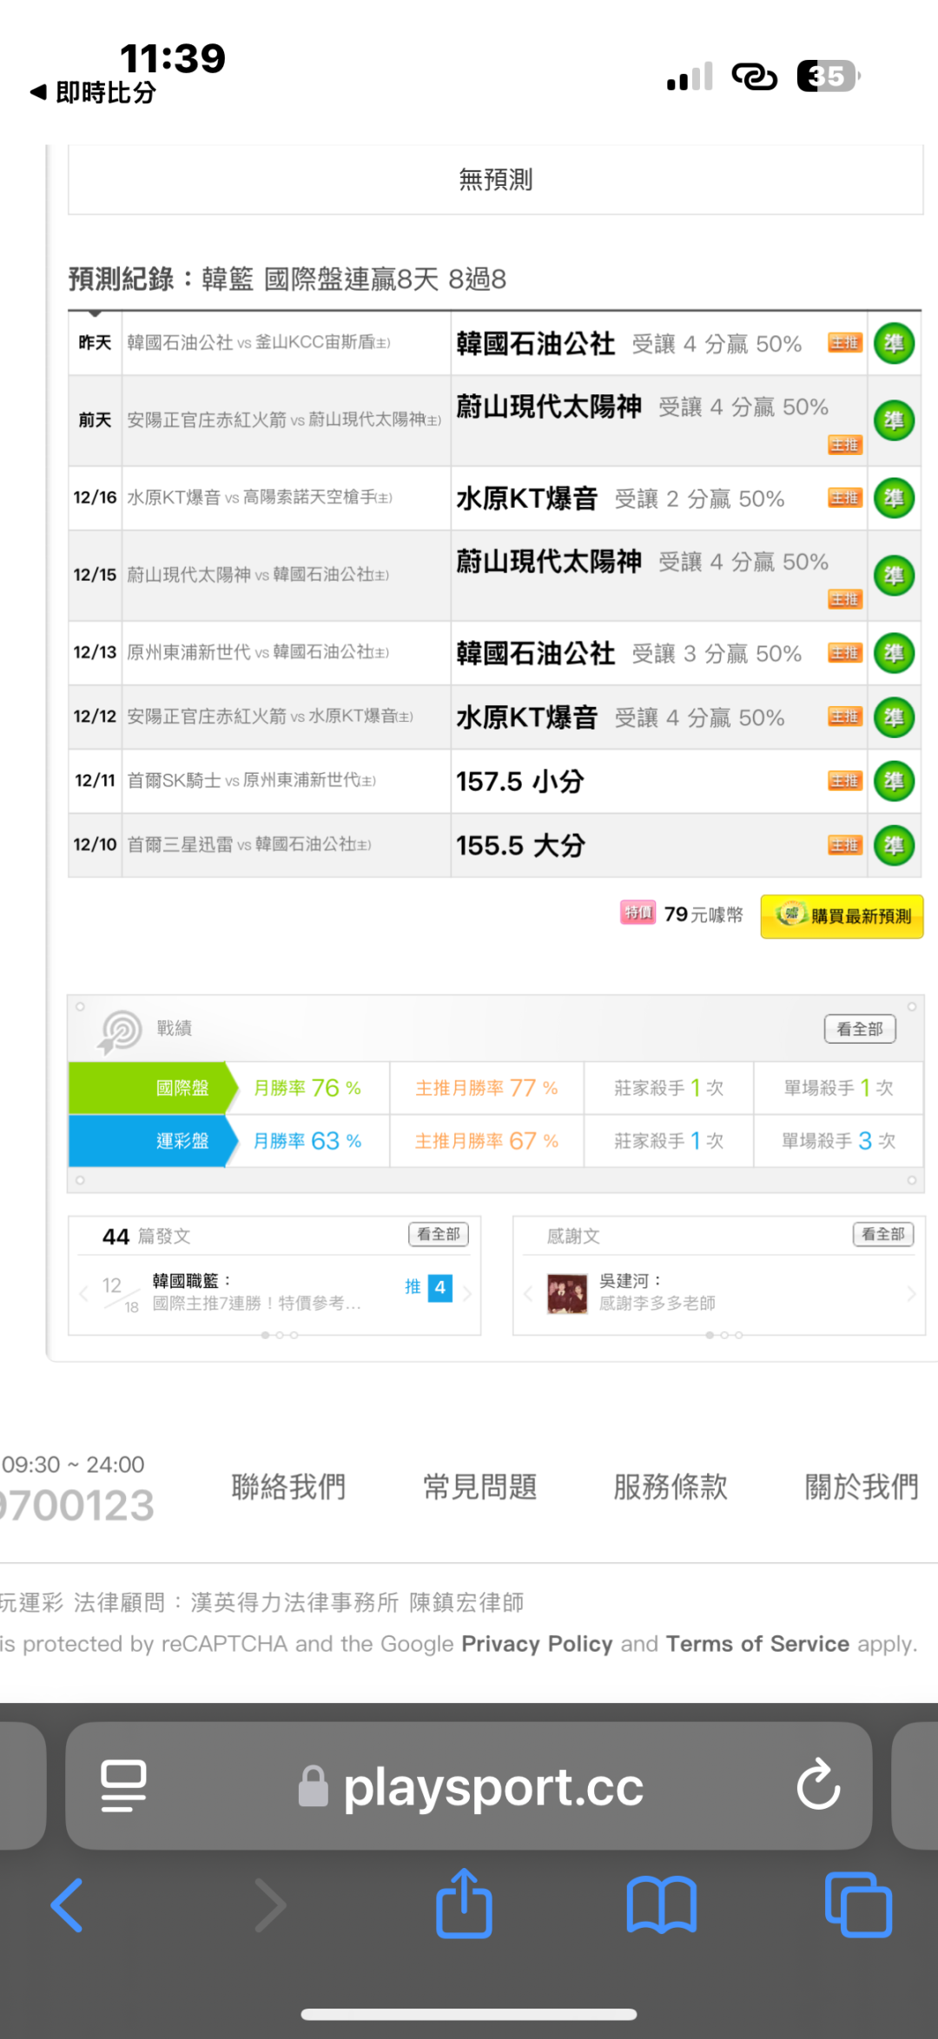Return to 即時比分 app via back link
The height and width of the screenshot is (2039, 938).
94,92
